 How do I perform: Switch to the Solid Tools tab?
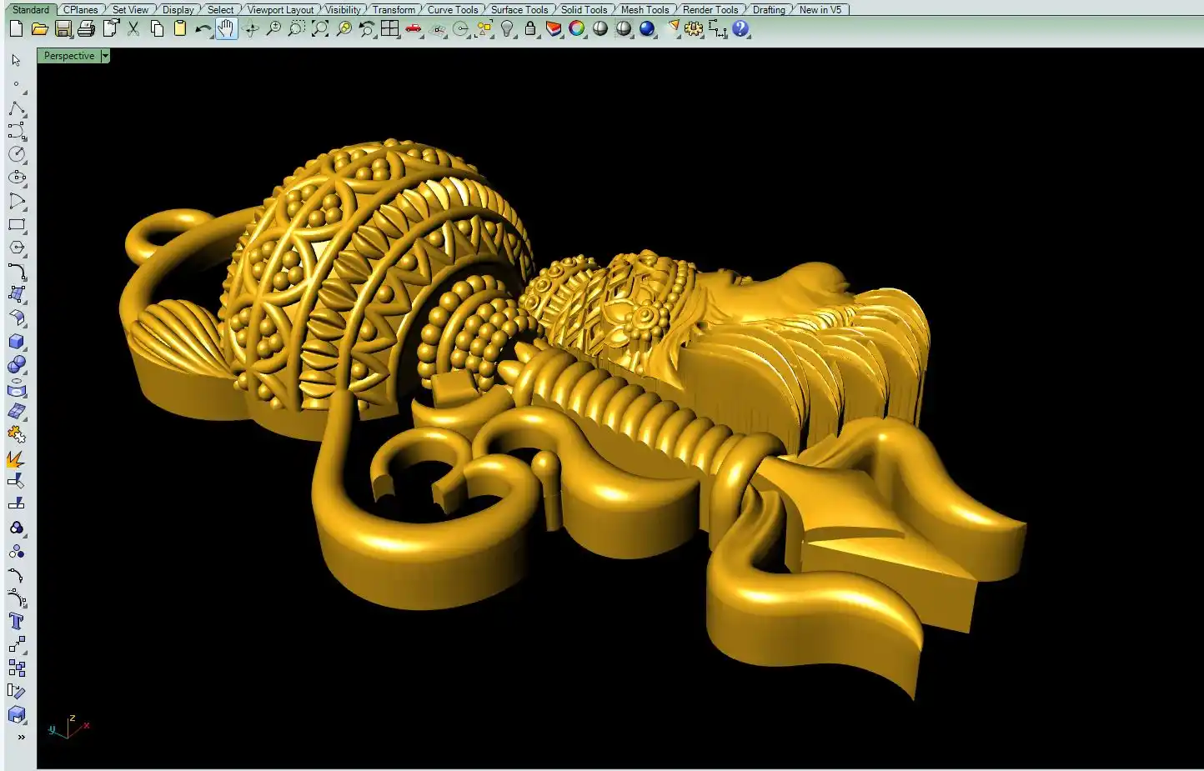(x=584, y=10)
